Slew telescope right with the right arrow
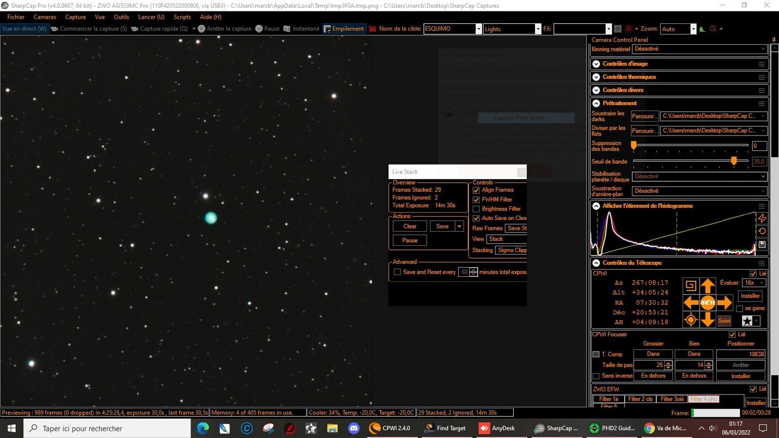The height and width of the screenshot is (438, 779). pyautogui.click(x=724, y=302)
